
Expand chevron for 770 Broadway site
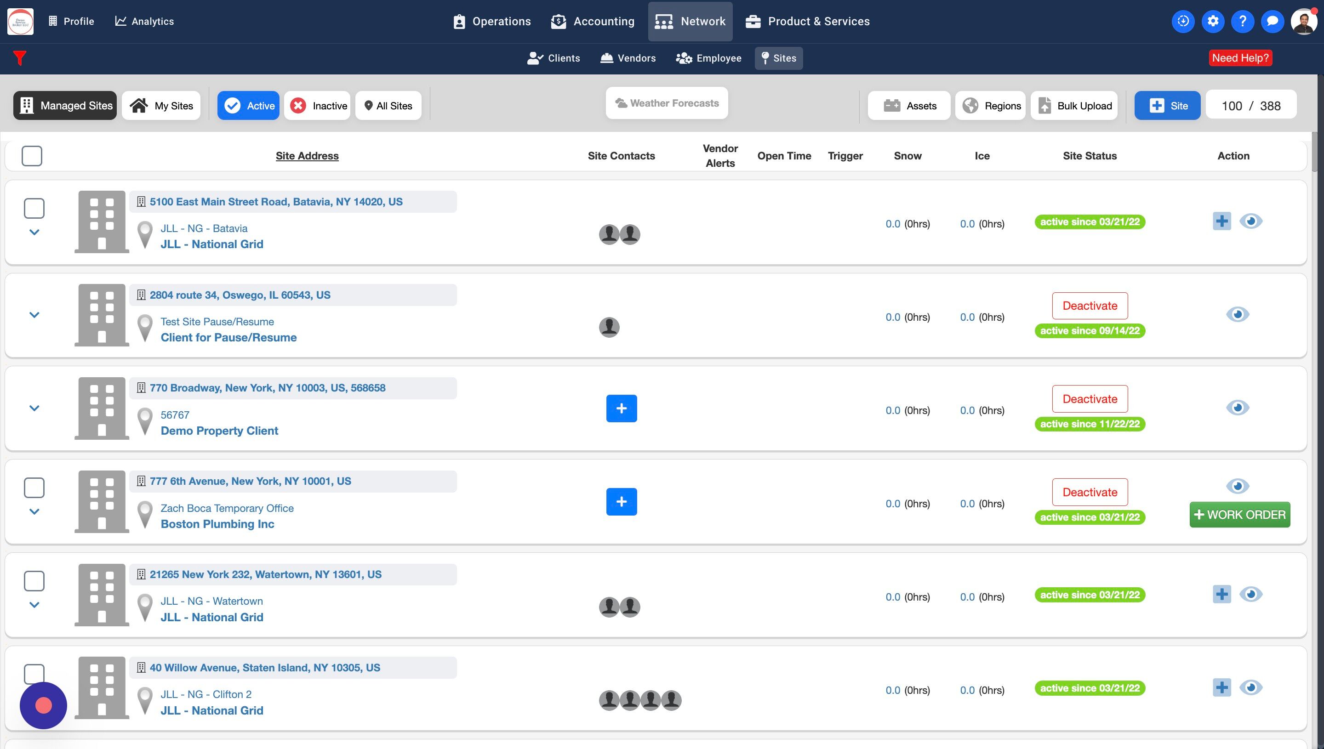34,409
